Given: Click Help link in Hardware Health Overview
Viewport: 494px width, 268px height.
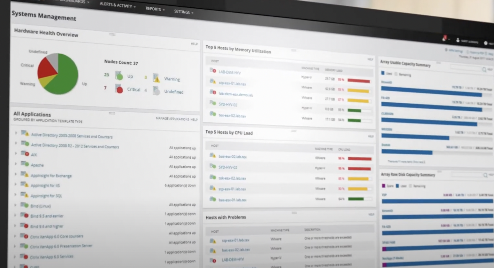Looking at the screenshot, I should (x=194, y=44).
